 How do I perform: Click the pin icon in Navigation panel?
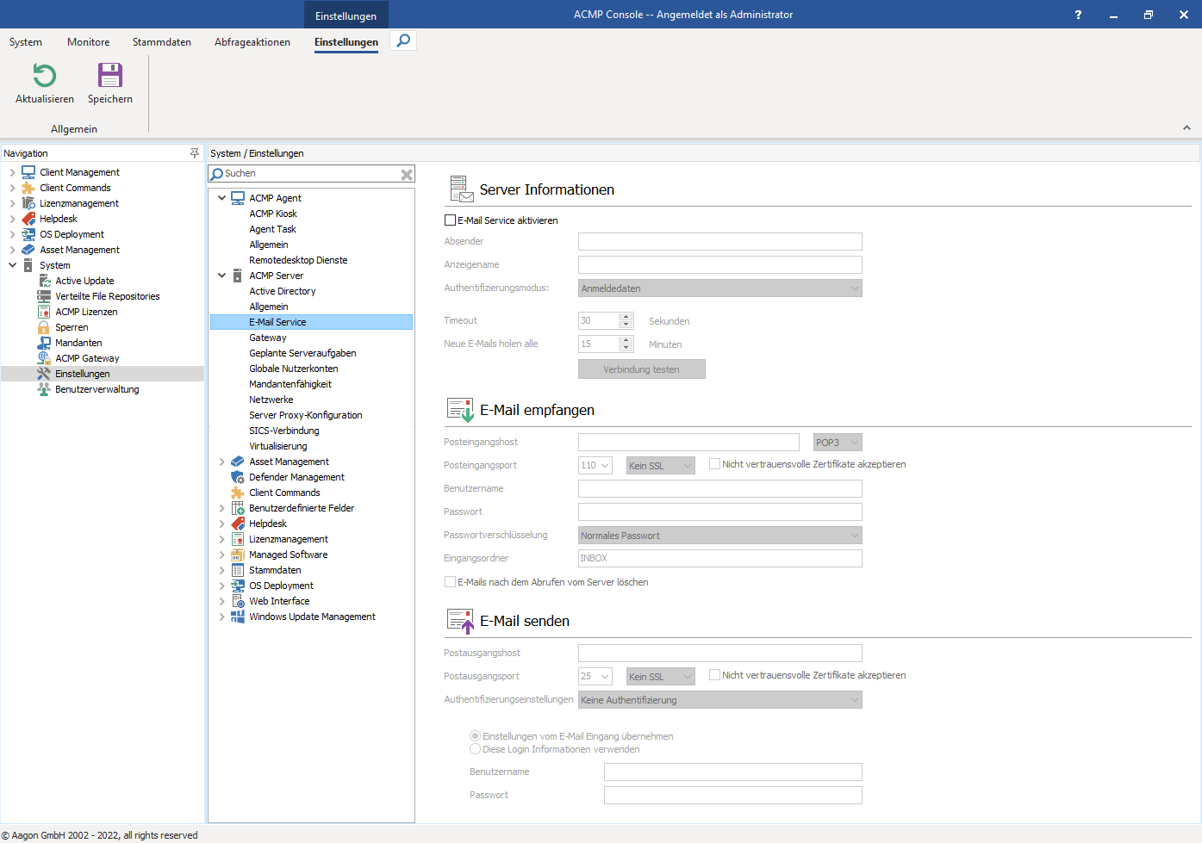(195, 153)
